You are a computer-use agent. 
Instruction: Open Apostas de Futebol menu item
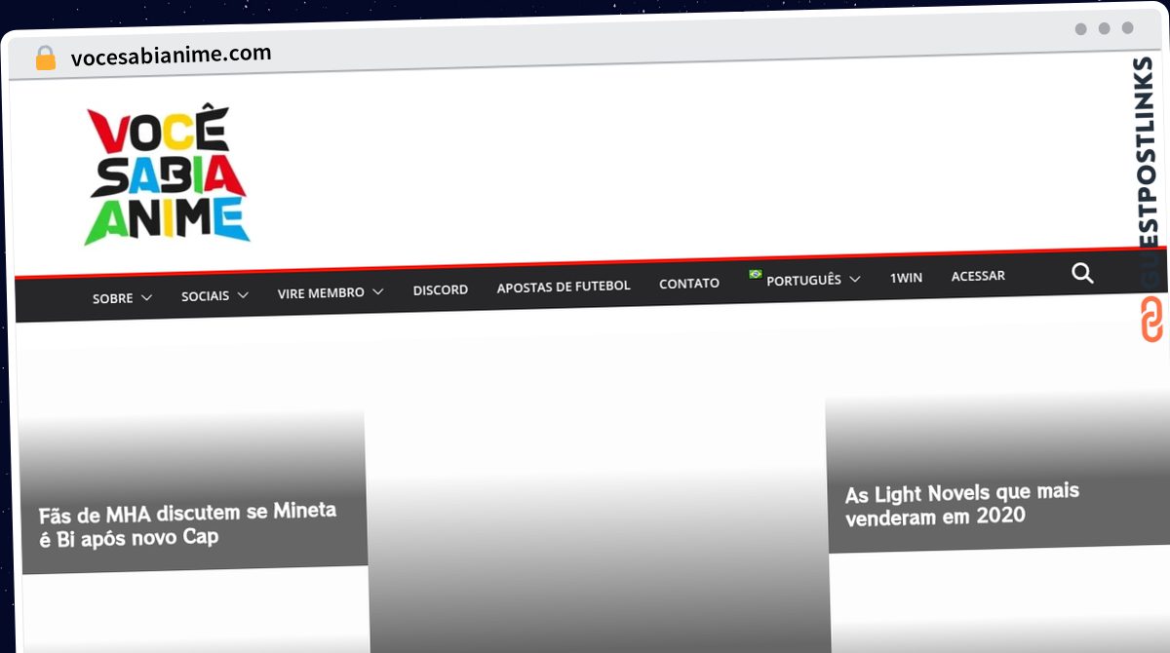[564, 287]
